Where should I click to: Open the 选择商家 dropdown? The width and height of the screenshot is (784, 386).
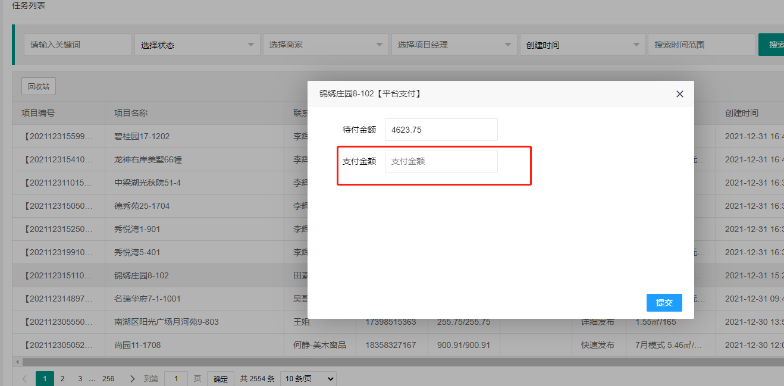325,45
